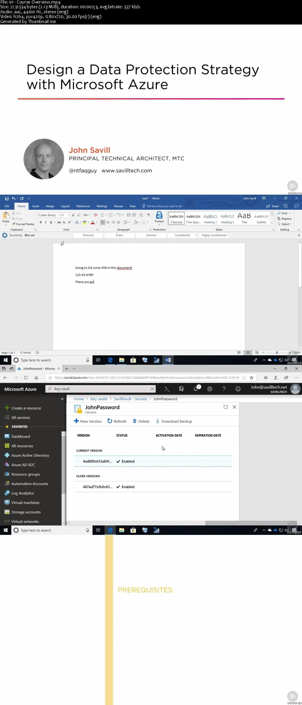
Task: Click the favorites star in the address bar
Action: click(x=252, y=378)
